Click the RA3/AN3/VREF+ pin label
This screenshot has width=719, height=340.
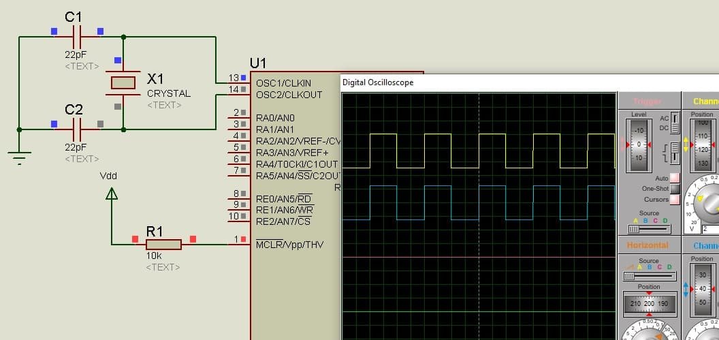click(293, 153)
